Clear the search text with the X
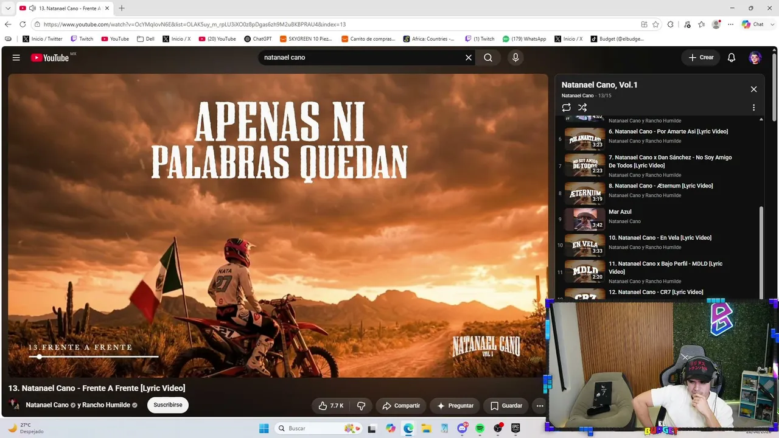Screen dimensions: 779x438 (469, 58)
